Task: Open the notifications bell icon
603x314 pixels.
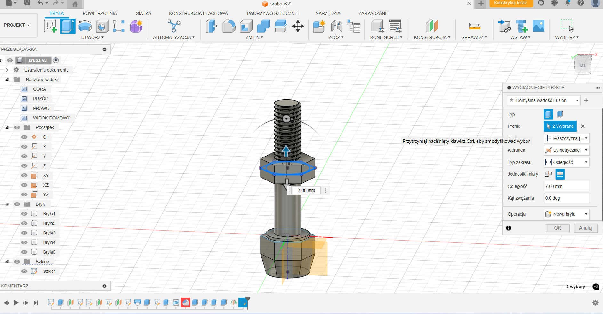Action: pos(567,3)
